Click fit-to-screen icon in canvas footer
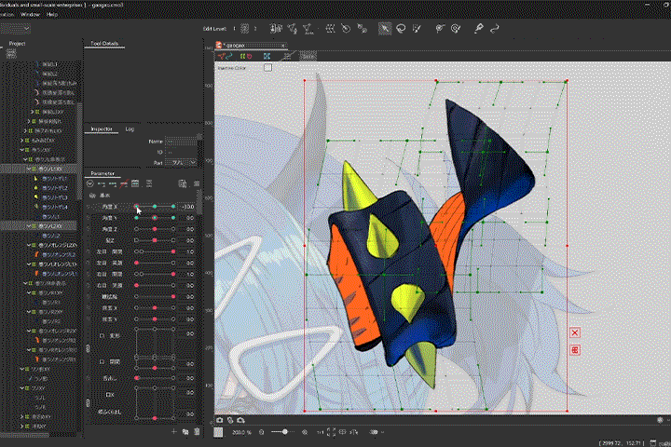Viewport: 671px width, 447px height. (331, 432)
